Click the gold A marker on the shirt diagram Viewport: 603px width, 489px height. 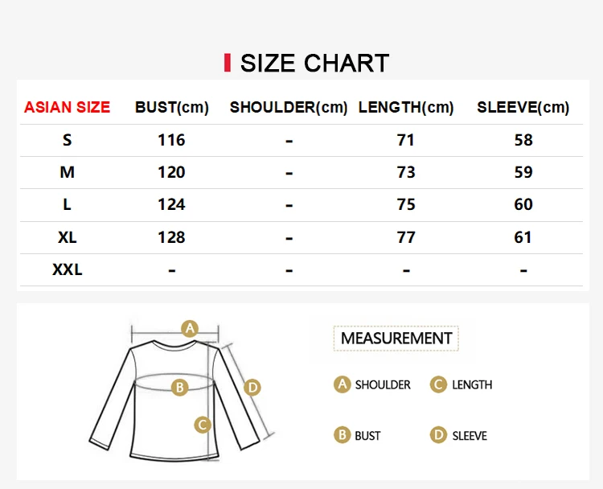pos(190,329)
